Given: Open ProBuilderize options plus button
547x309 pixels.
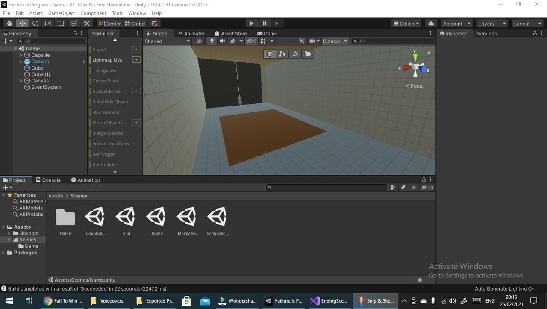Looking at the screenshot, I should [136, 91].
